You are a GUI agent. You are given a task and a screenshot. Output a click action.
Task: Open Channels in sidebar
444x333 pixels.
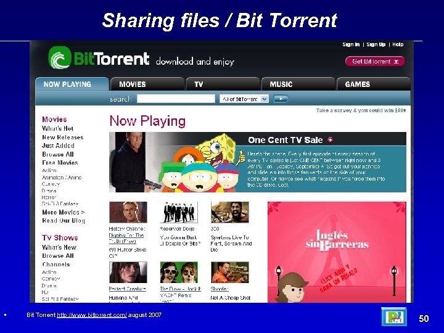pyautogui.click(x=56, y=265)
